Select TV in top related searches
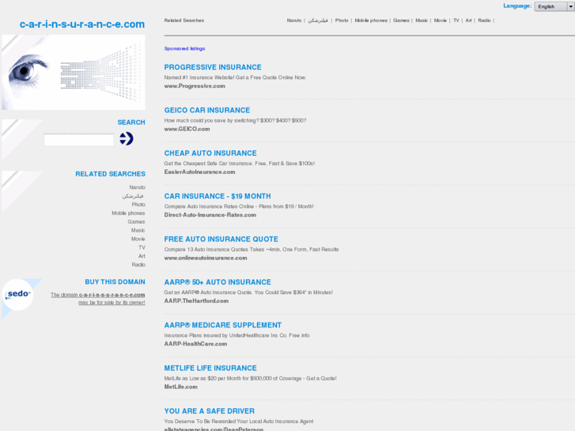575x431 pixels. pos(456,21)
